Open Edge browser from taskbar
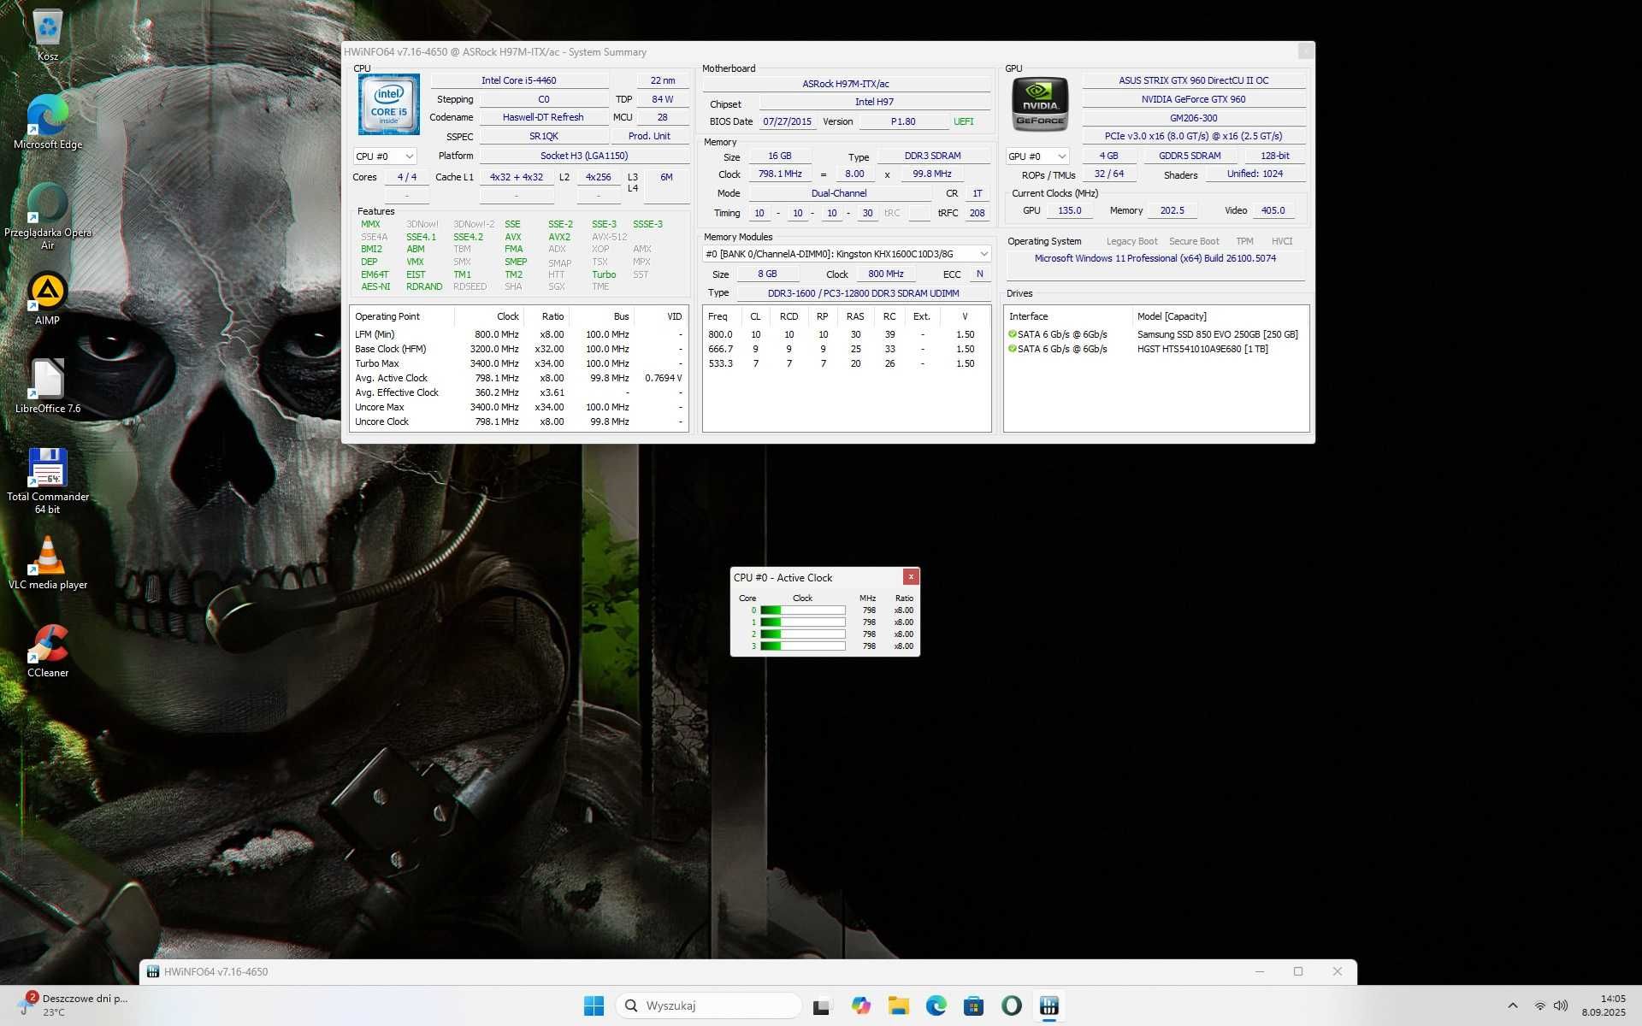 tap(936, 1005)
